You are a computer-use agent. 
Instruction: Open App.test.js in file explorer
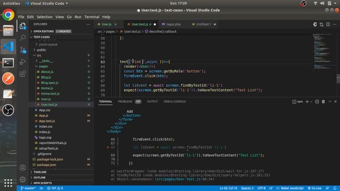(47, 121)
